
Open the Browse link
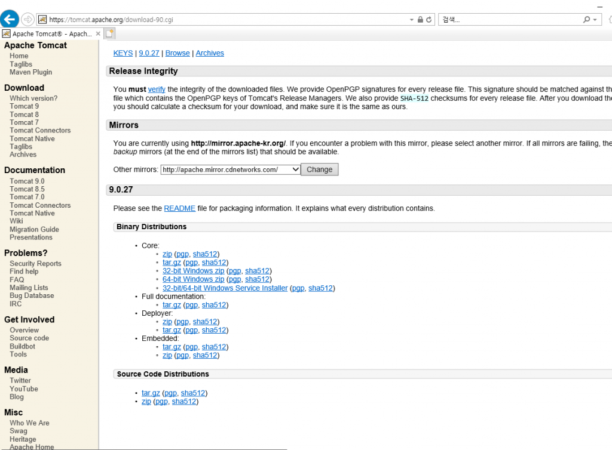[178, 53]
